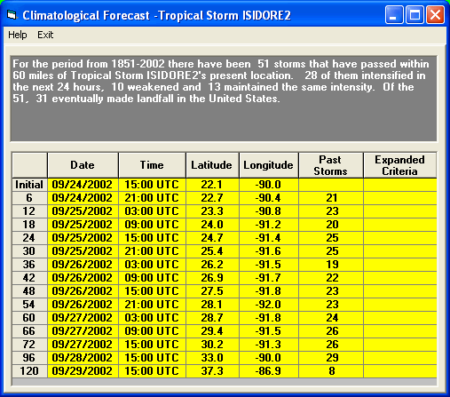Click the gray storm summary text box
This screenshot has height=397, width=450.
(x=224, y=99)
